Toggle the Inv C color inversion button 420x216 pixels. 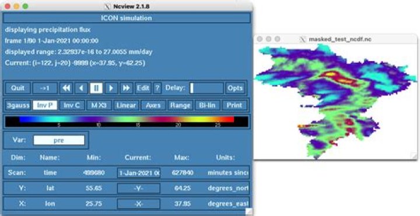pos(72,105)
